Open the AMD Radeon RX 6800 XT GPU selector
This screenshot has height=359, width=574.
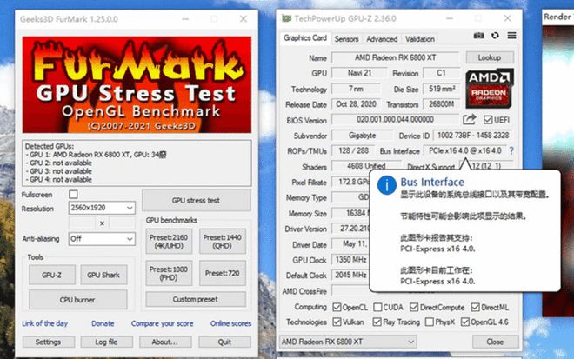click(348, 342)
